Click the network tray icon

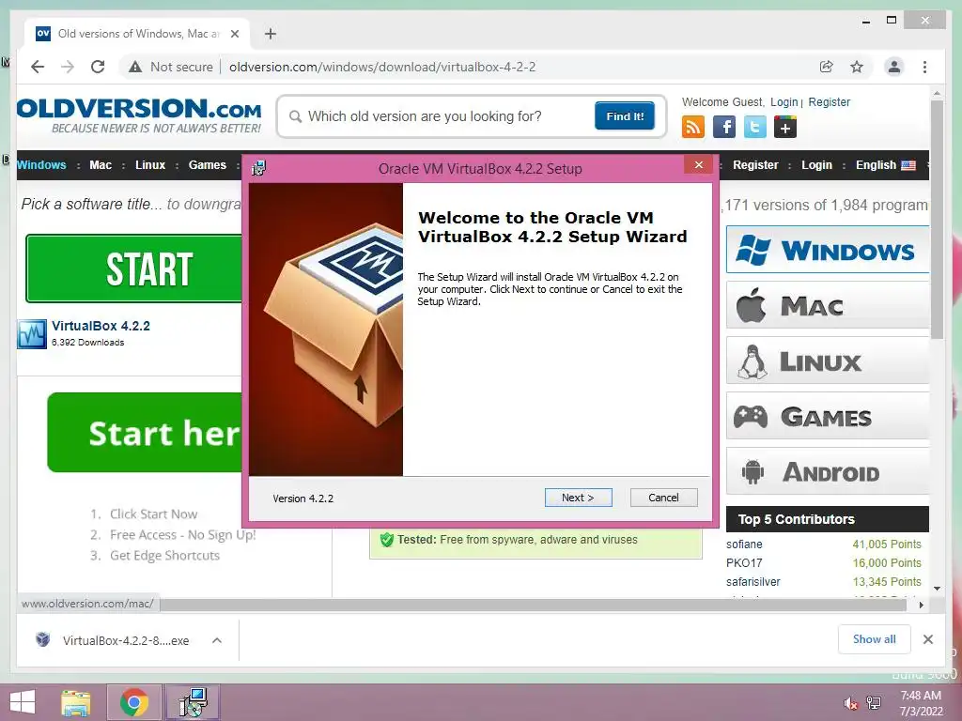coord(874,703)
